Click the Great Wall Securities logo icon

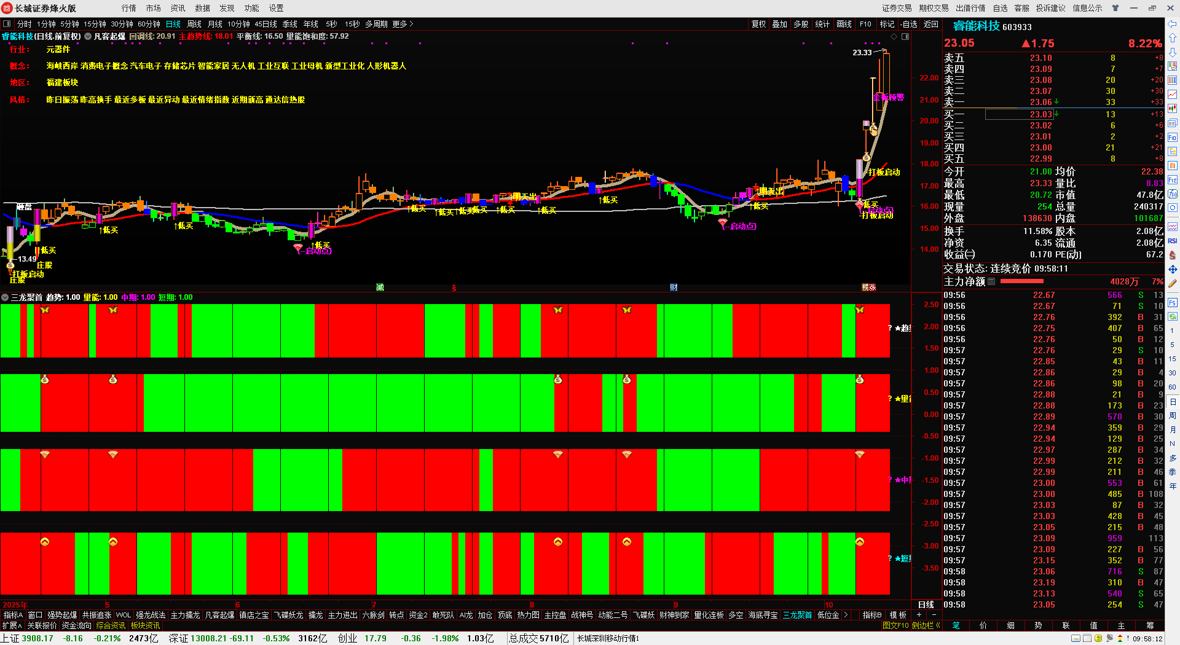pyautogui.click(x=7, y=8)
